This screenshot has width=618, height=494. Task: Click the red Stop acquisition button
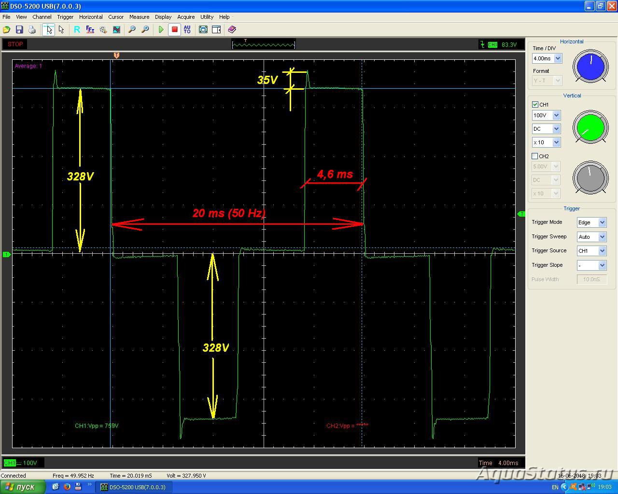[174, 29]
